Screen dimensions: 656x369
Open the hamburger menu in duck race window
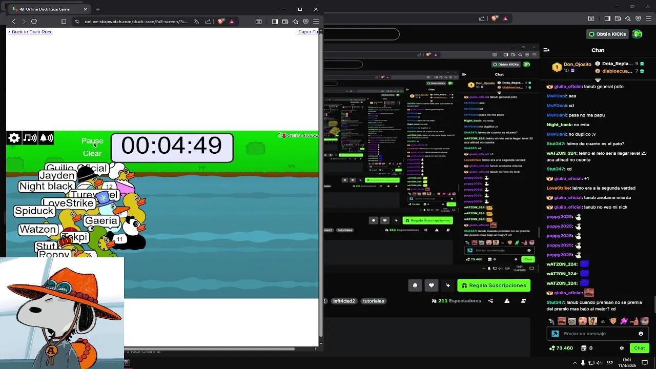[316, 22]
